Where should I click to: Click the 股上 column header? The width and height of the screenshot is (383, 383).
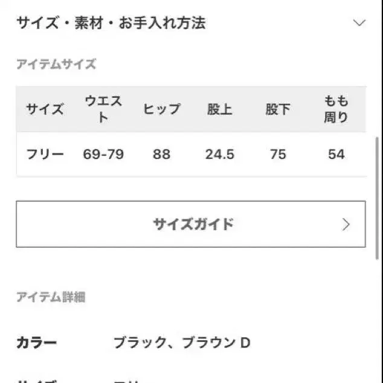219,109
